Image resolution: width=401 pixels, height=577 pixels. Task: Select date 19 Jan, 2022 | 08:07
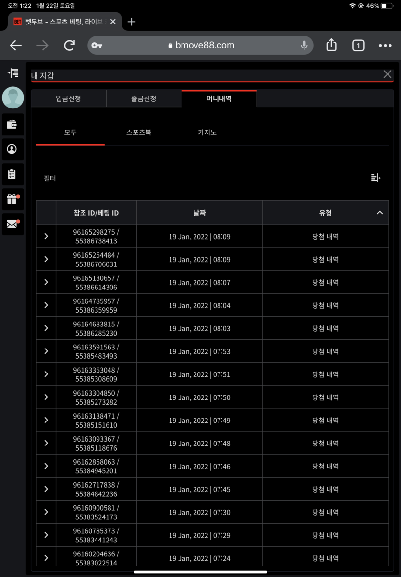pyautogui.click(x=200, y=283)
